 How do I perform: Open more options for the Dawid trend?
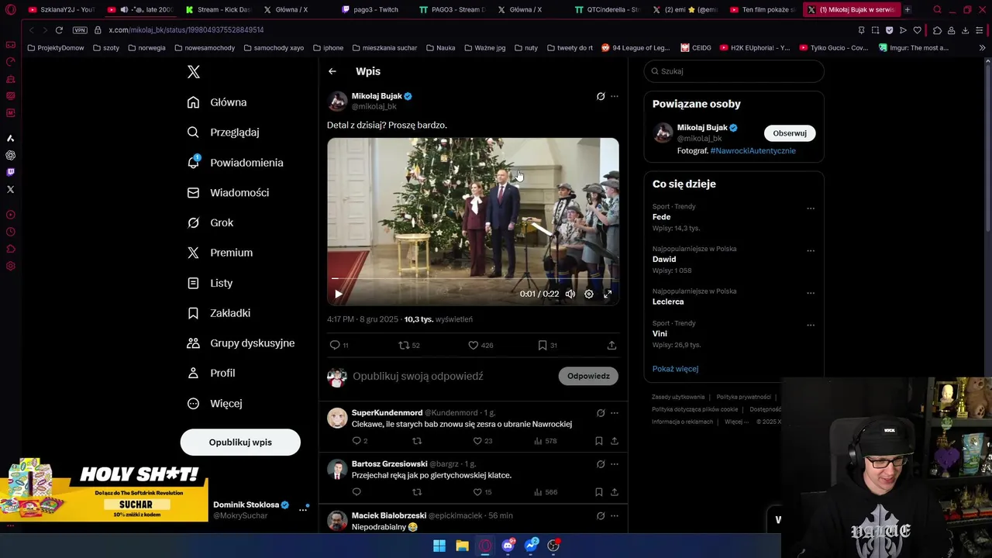pyautogui.click(x=811, y=251)
